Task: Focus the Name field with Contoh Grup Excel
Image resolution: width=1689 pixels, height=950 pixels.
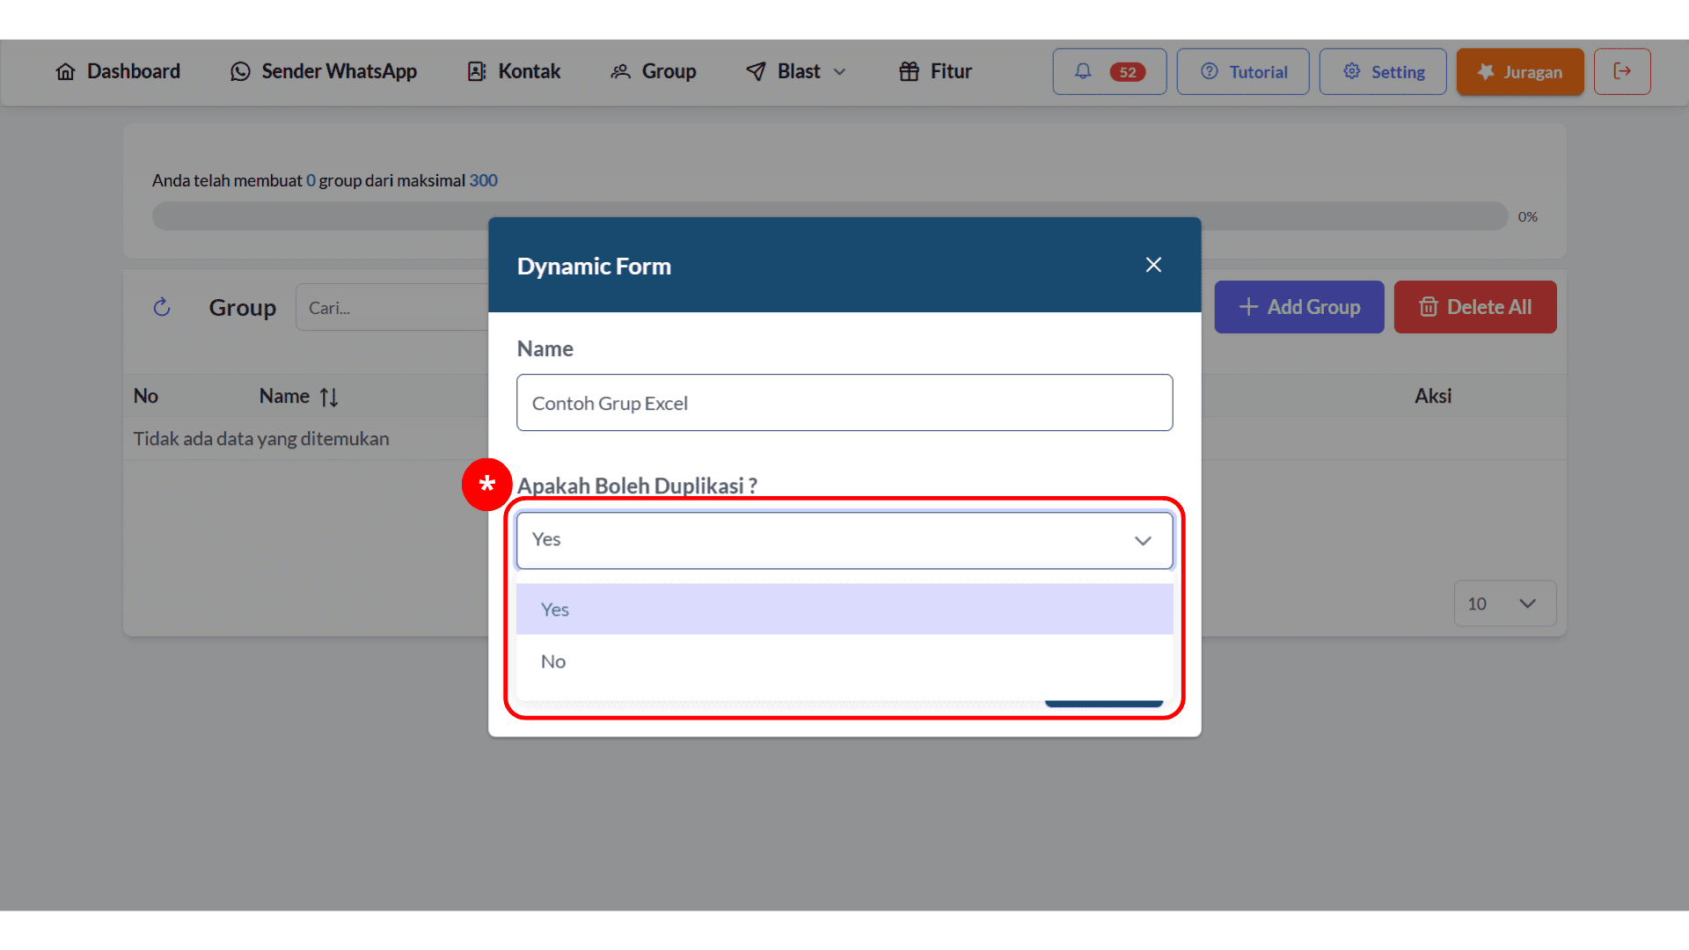Action: [844, 403]
